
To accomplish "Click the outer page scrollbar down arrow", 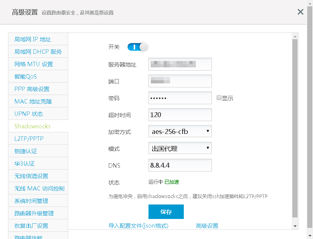I will tap(310, 236).
